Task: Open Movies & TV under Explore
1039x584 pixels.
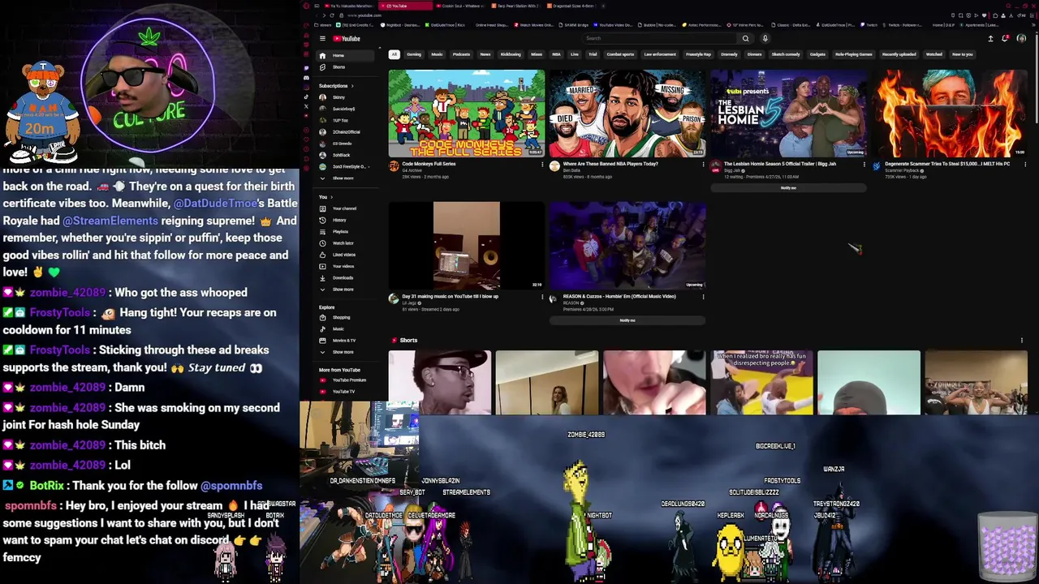Action: [x=347, y=340]
